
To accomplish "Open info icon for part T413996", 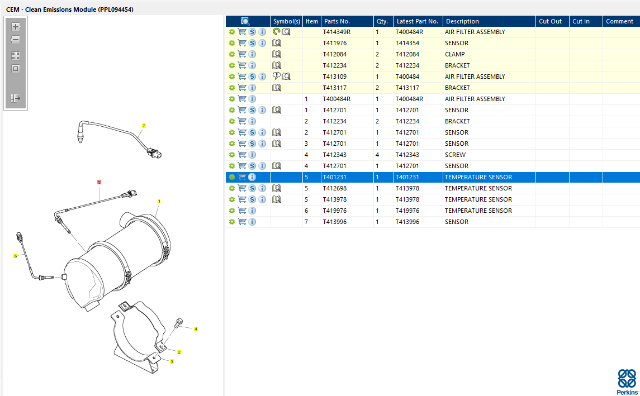I will point(252,222).
